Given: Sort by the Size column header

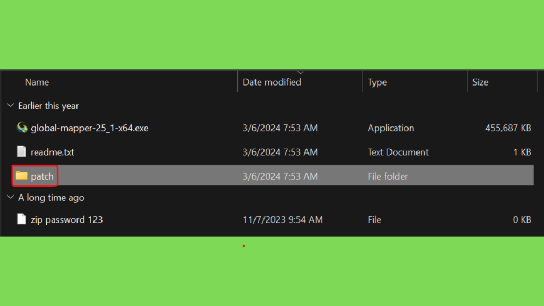Looking at the screenshot, I should [x=480, y=82].
